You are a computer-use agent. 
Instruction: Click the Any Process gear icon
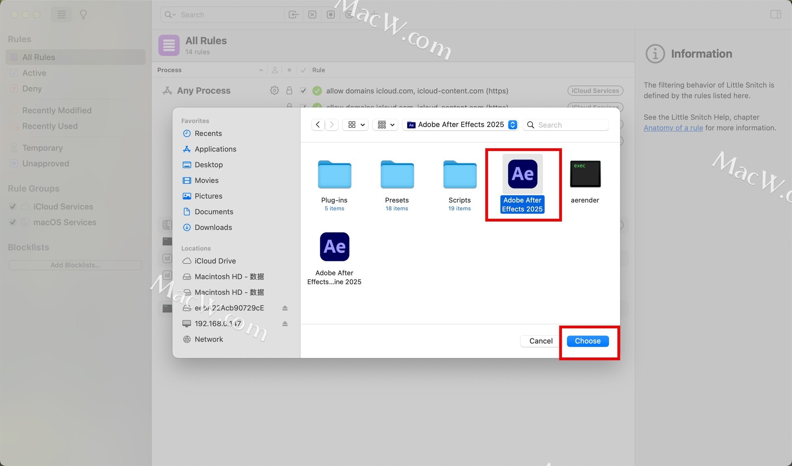pyautogui.click(x=274, y=90)
